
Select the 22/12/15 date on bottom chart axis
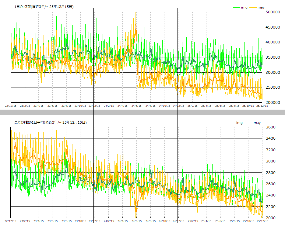click(x=11, y=221)
